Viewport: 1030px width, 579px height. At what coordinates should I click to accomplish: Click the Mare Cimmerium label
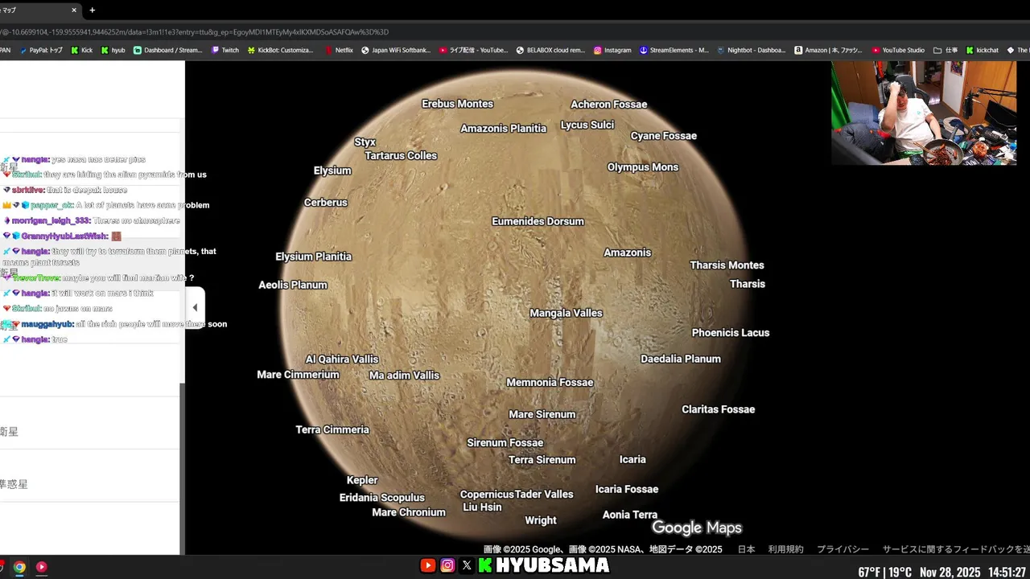(298, 375)
